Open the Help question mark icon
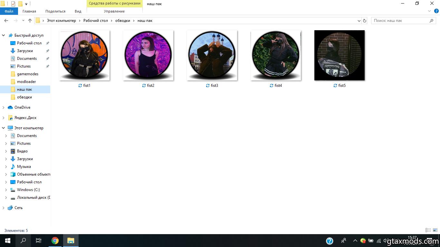 [436, 11]
